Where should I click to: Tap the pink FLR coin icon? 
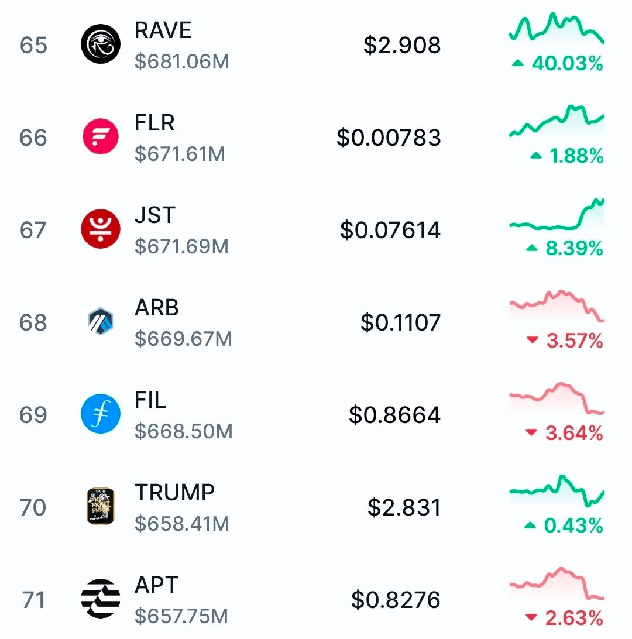pos(101,137)
